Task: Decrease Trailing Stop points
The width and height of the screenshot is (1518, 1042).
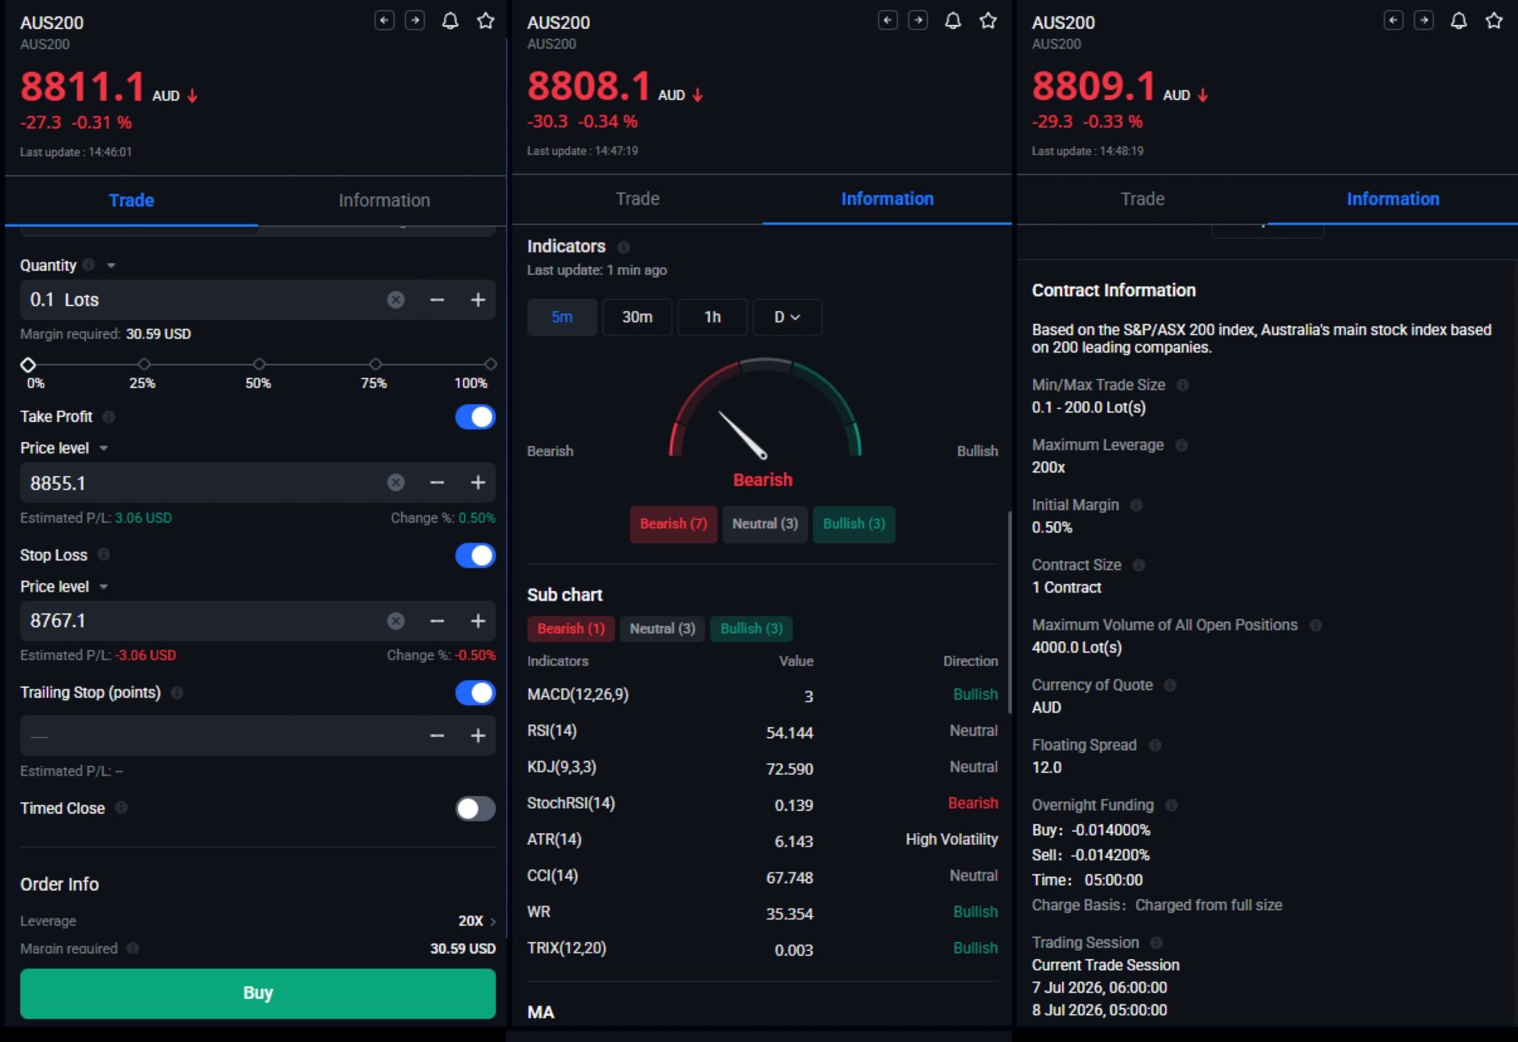Action: (x=437, y=735)
